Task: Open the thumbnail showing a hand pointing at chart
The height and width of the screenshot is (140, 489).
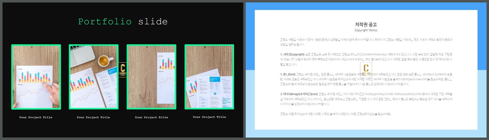Action: (x=36, y=77)
